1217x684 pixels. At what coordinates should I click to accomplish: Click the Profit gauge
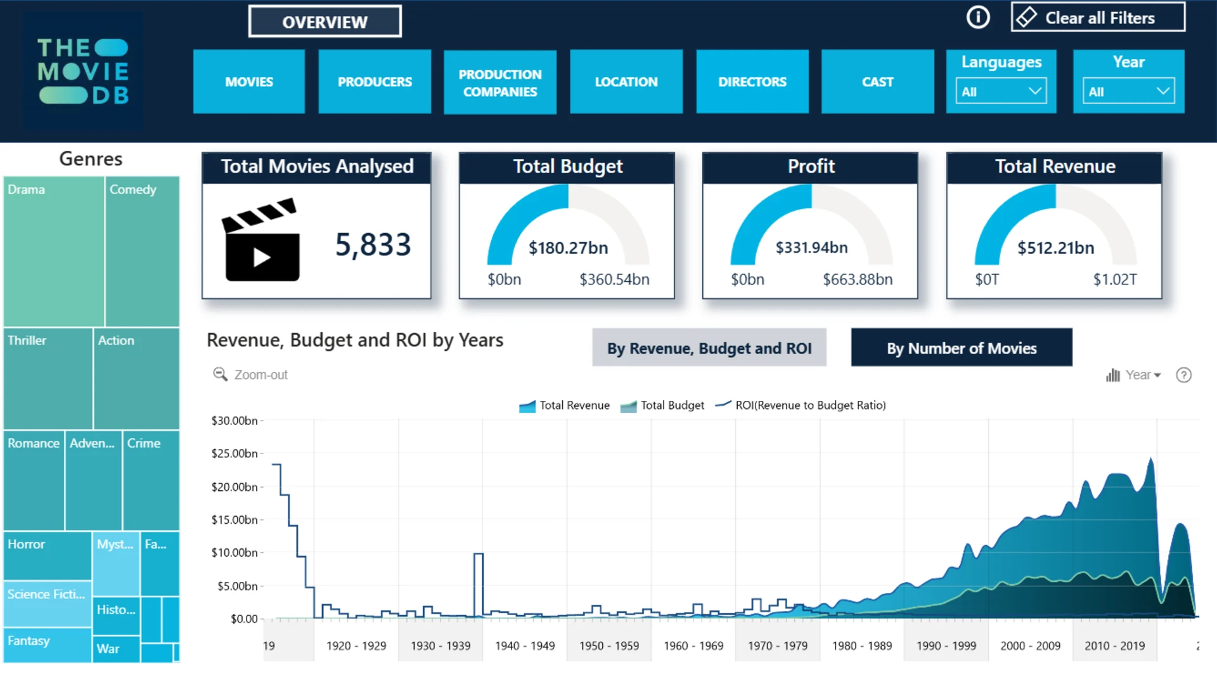click(x=811, y=225)
